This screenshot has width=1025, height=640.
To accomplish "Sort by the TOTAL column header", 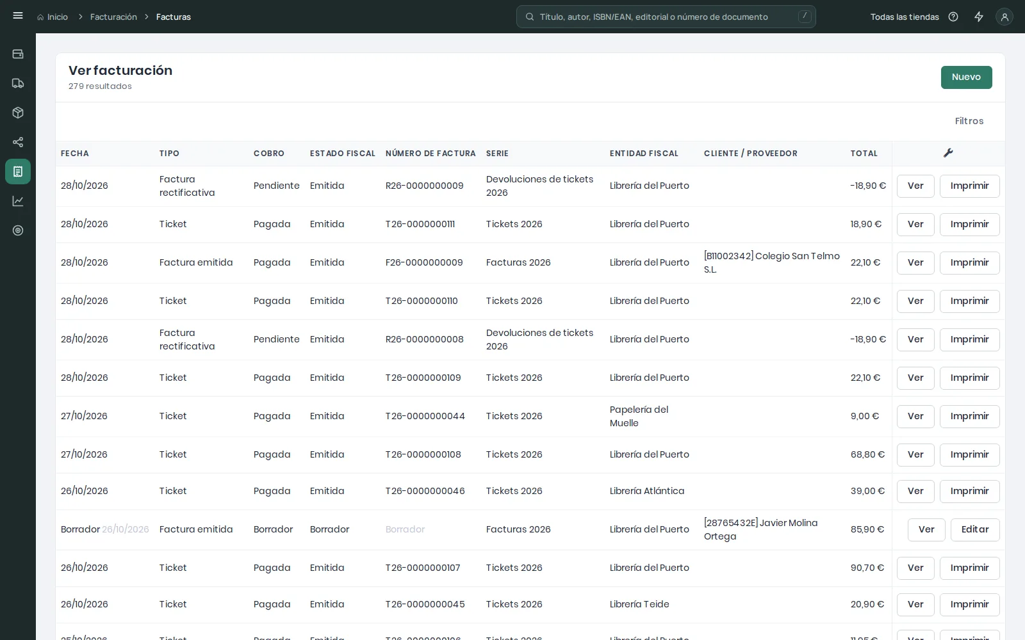I will click(864, 154).
